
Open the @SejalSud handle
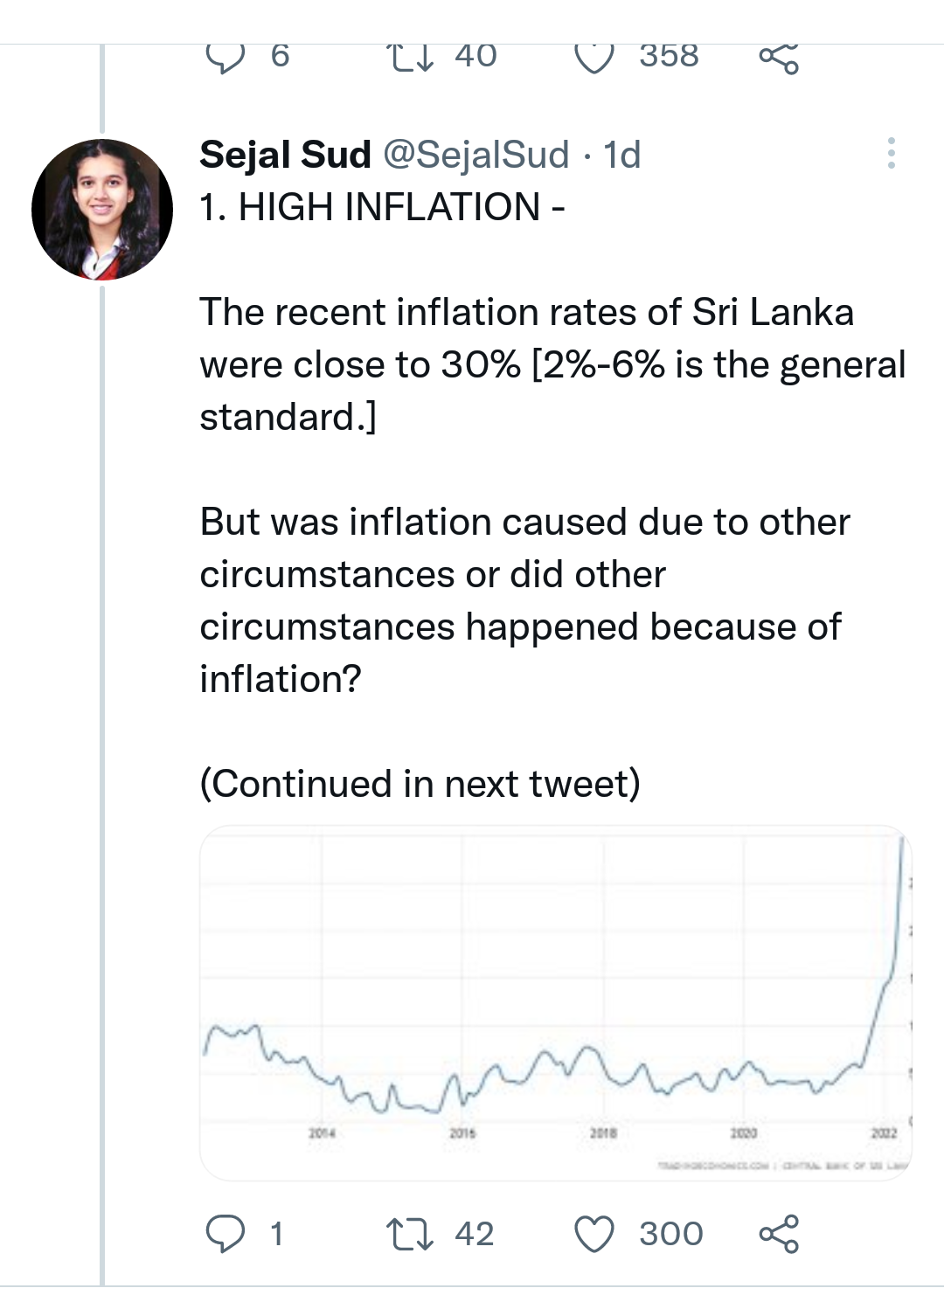click(x=476, y=155)
